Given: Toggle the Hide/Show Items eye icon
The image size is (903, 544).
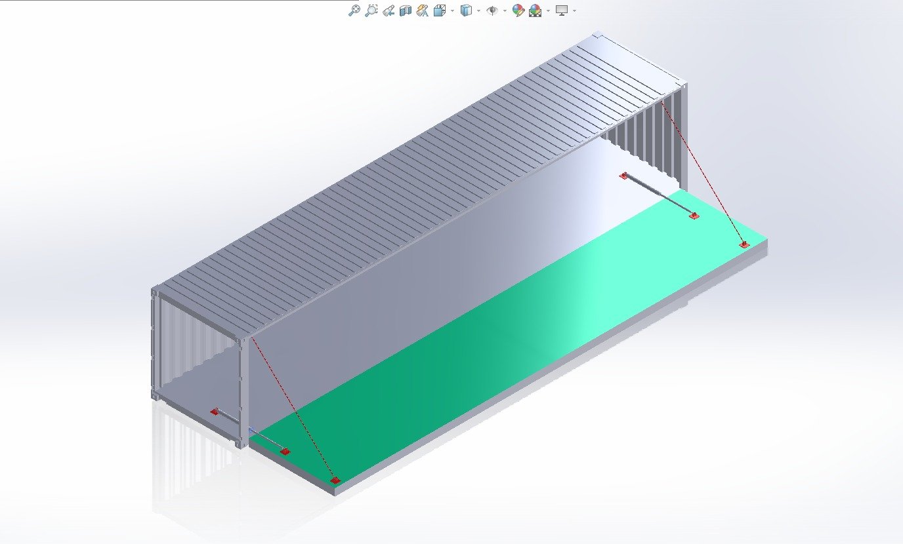Looking at the screenshot, I should (492, 10).
